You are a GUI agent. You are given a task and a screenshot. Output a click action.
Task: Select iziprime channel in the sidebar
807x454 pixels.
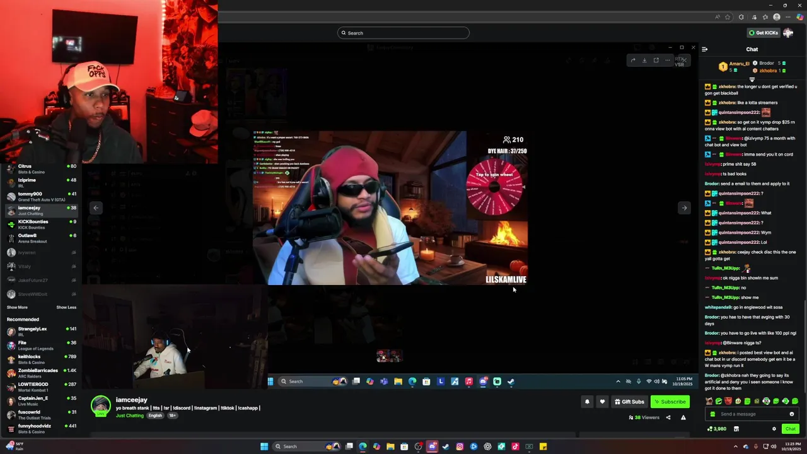42,183
